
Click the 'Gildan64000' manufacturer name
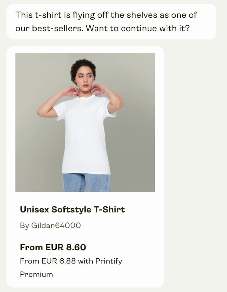tap(56, 226)
